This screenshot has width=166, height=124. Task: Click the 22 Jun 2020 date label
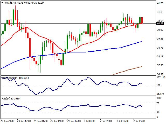click(x=7, y=121)
